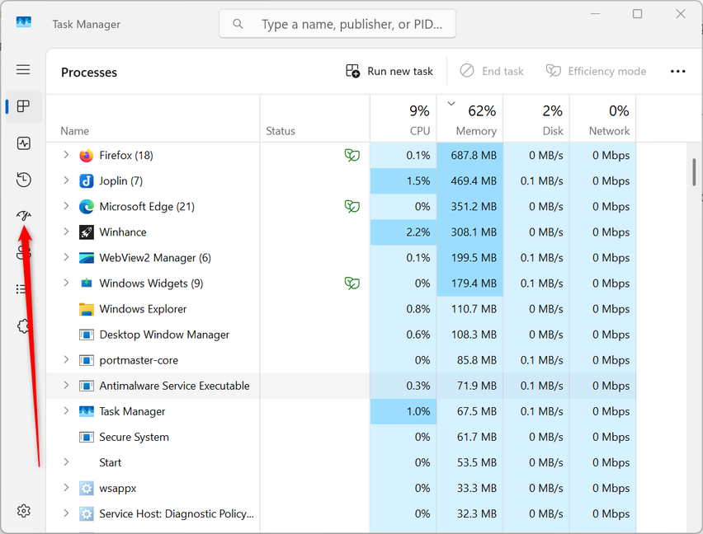This screenshot has width=703, height=534.
Task: Expand Service Host: Diagnostic Policy entry
Action: (x=66, y=513)
